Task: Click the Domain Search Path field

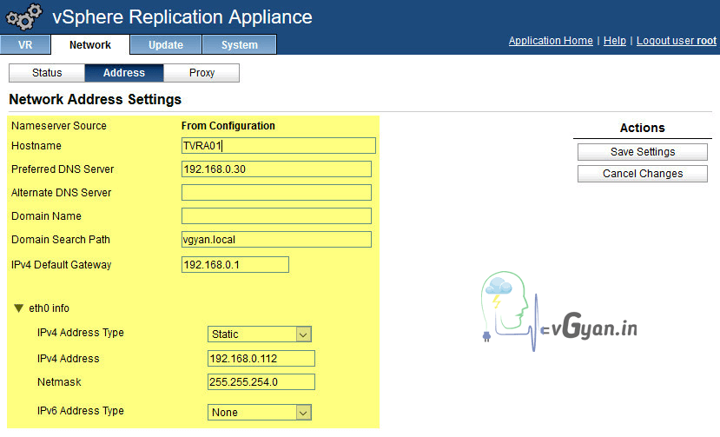Action: coord(276,240)
